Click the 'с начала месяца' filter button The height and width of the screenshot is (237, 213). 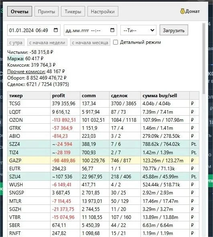tap(90, 43)
